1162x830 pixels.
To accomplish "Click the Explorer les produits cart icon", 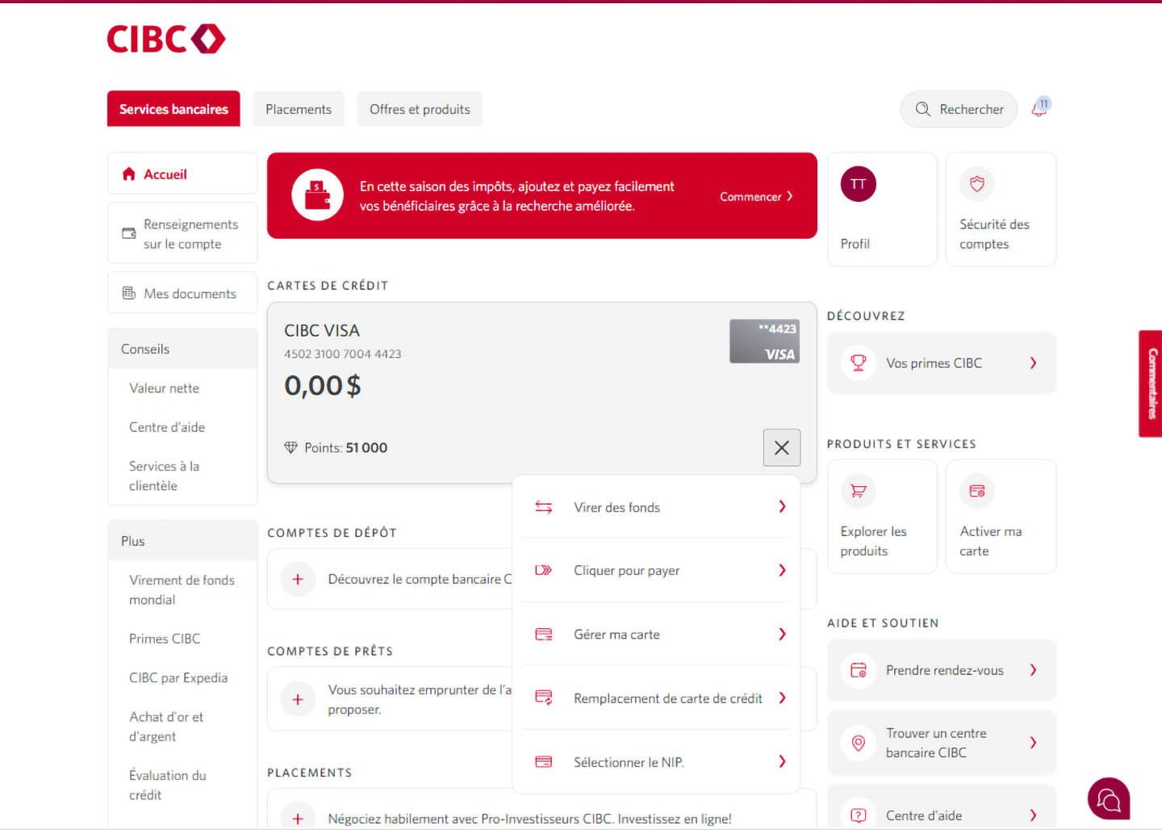I will coord(858,491).
